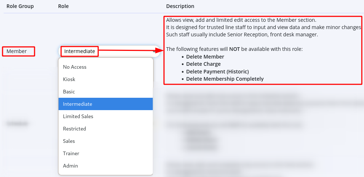Click the Role Group column header
Image resolution: width=364 pixels, height=177 pixels.
point(20,6)
